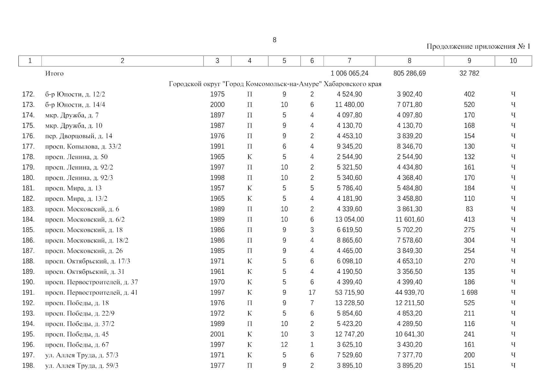Viewport: 549px width, 388px height.
Task: Click area value '13 054,00'
Action: pyautogui.click(x=349, y=220)
